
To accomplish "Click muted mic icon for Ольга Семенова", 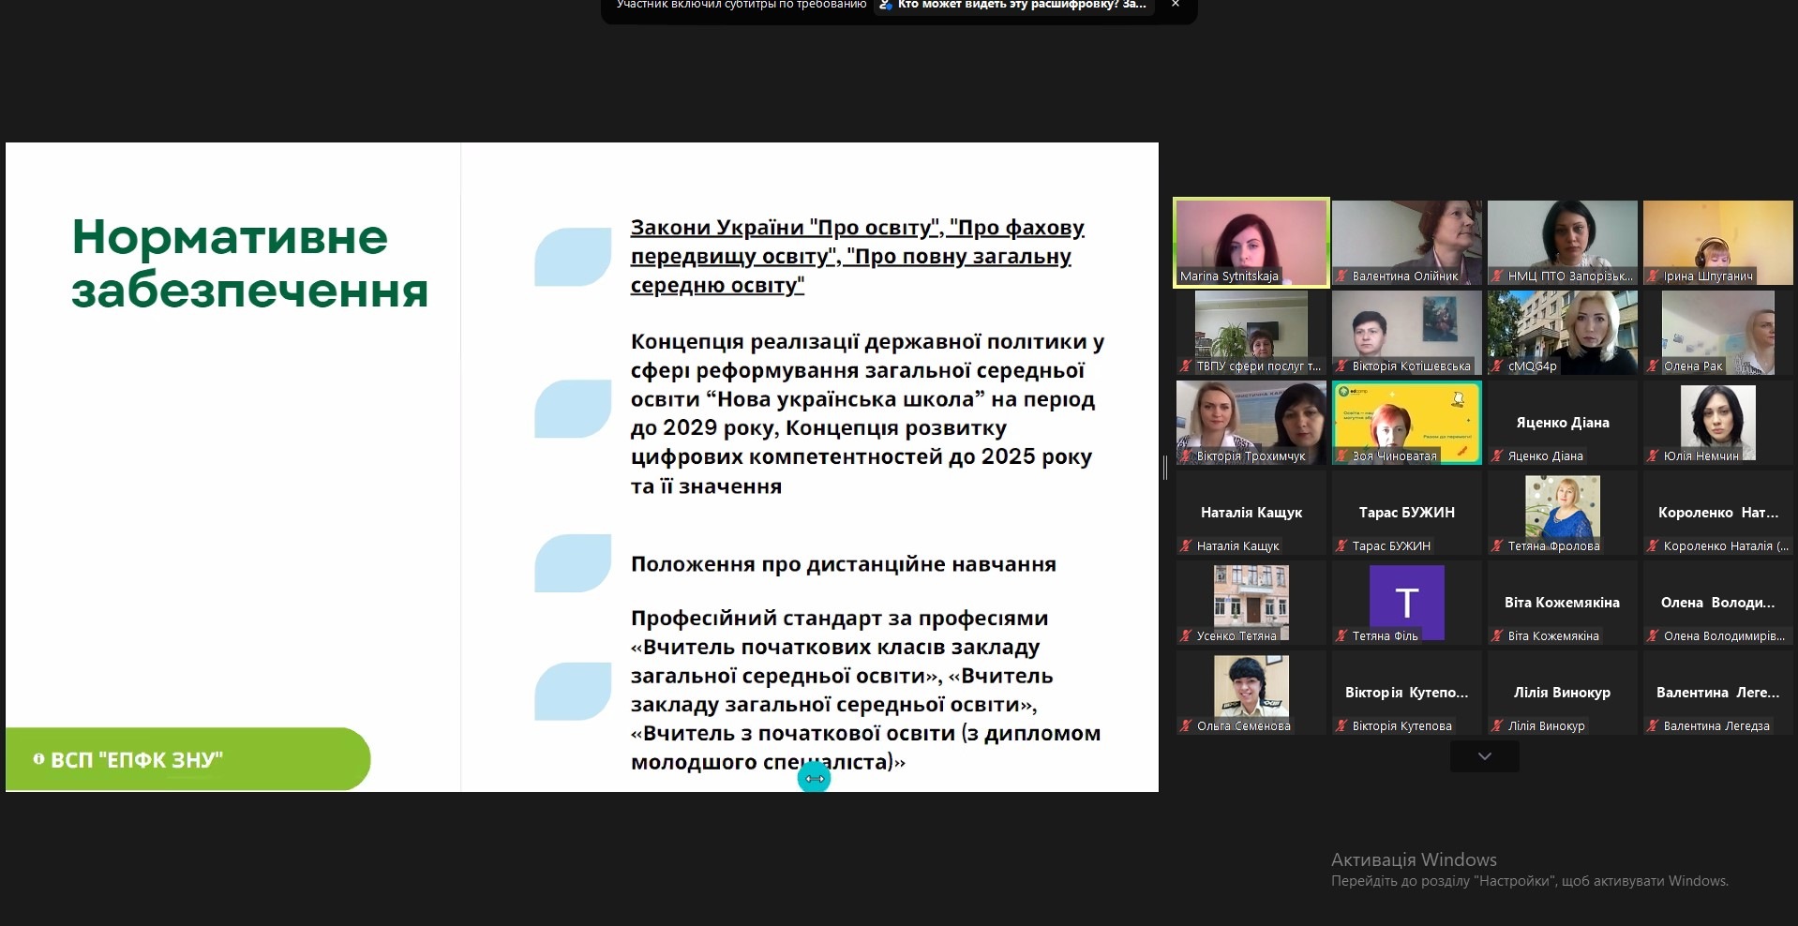I will tap(1186, 726).
